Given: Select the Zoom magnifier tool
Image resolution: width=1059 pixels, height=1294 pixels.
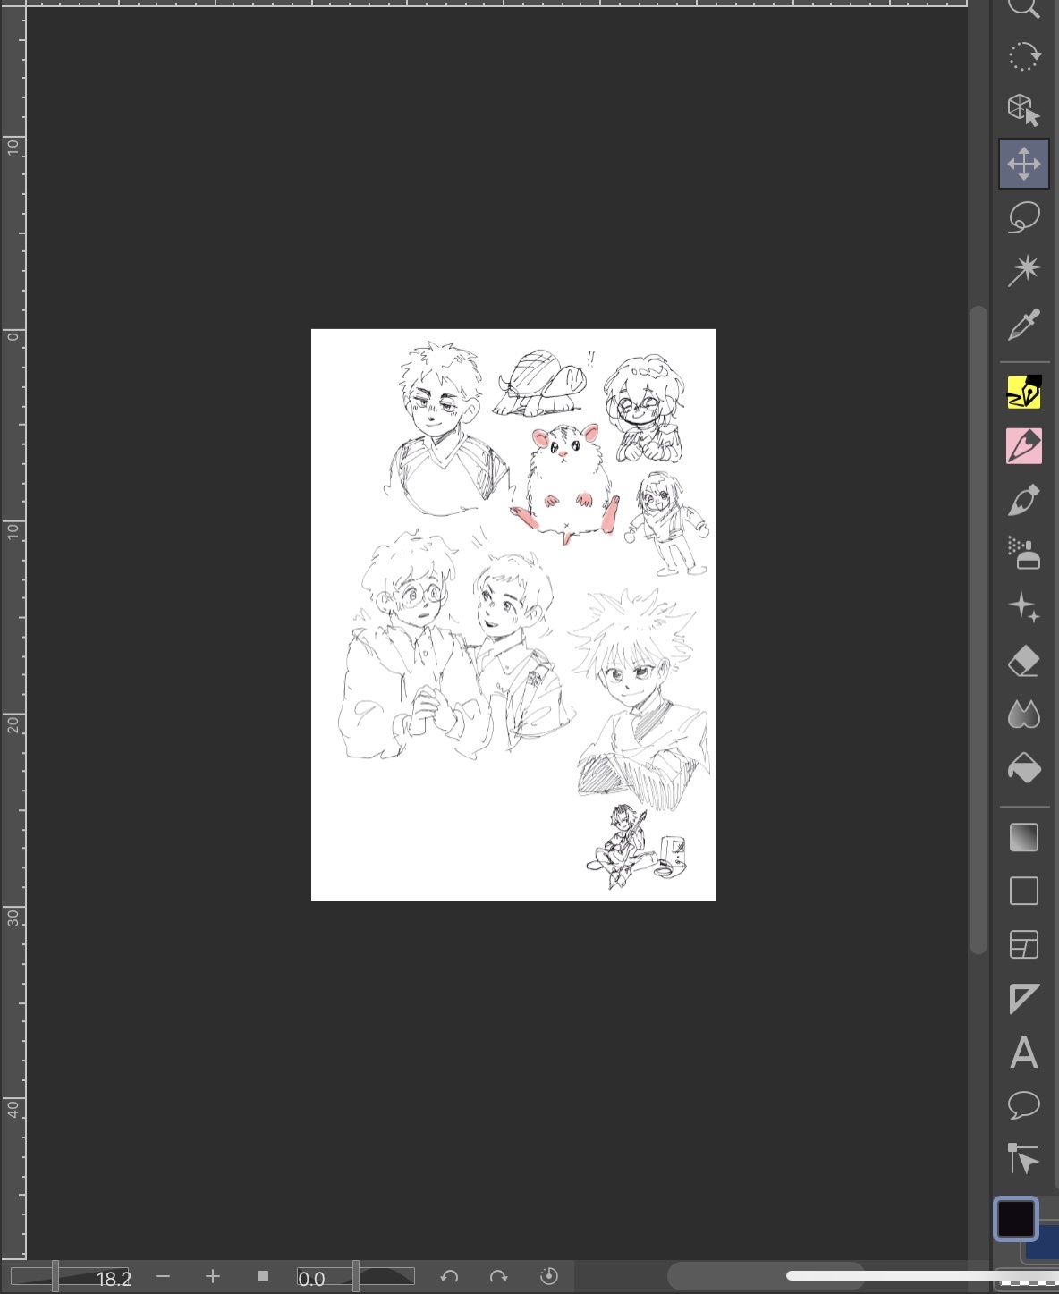Looking at the screenshot, I should [1024, 8].
